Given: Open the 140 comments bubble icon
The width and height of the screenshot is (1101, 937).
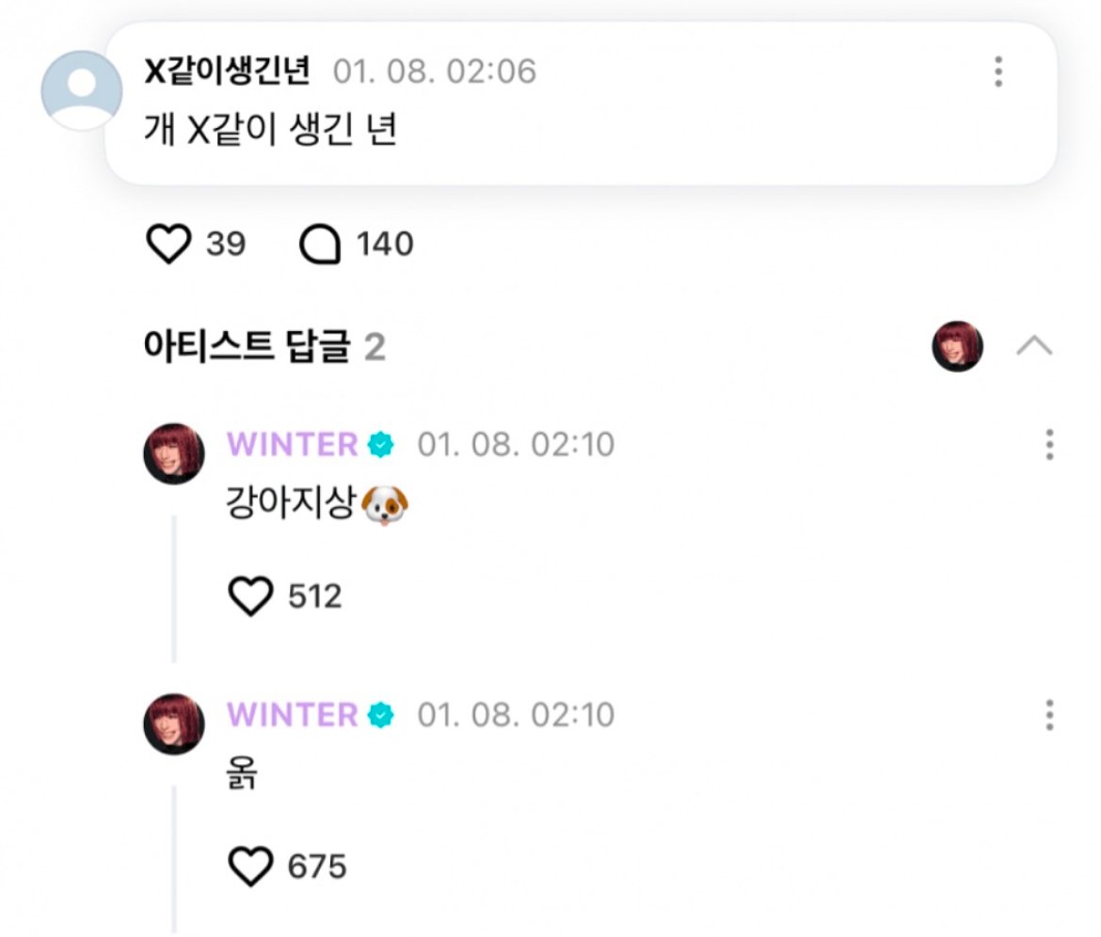Looking at the screenshot, I should pyautogui.click(x=320, y=245).
